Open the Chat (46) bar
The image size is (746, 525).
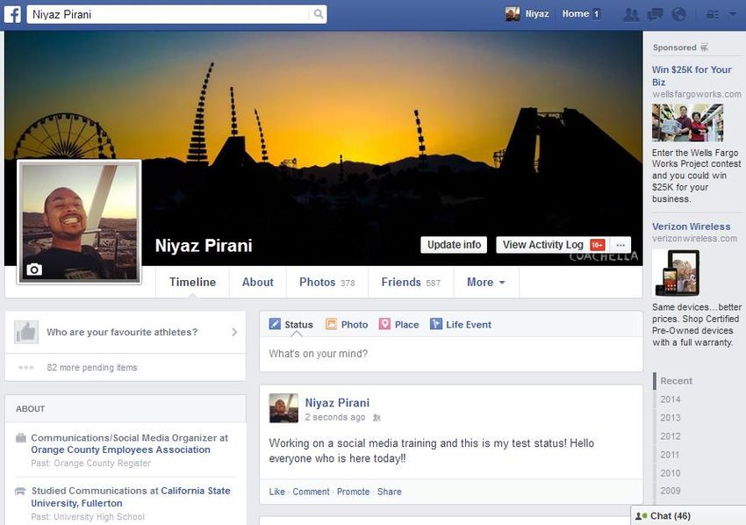[688, 515]
